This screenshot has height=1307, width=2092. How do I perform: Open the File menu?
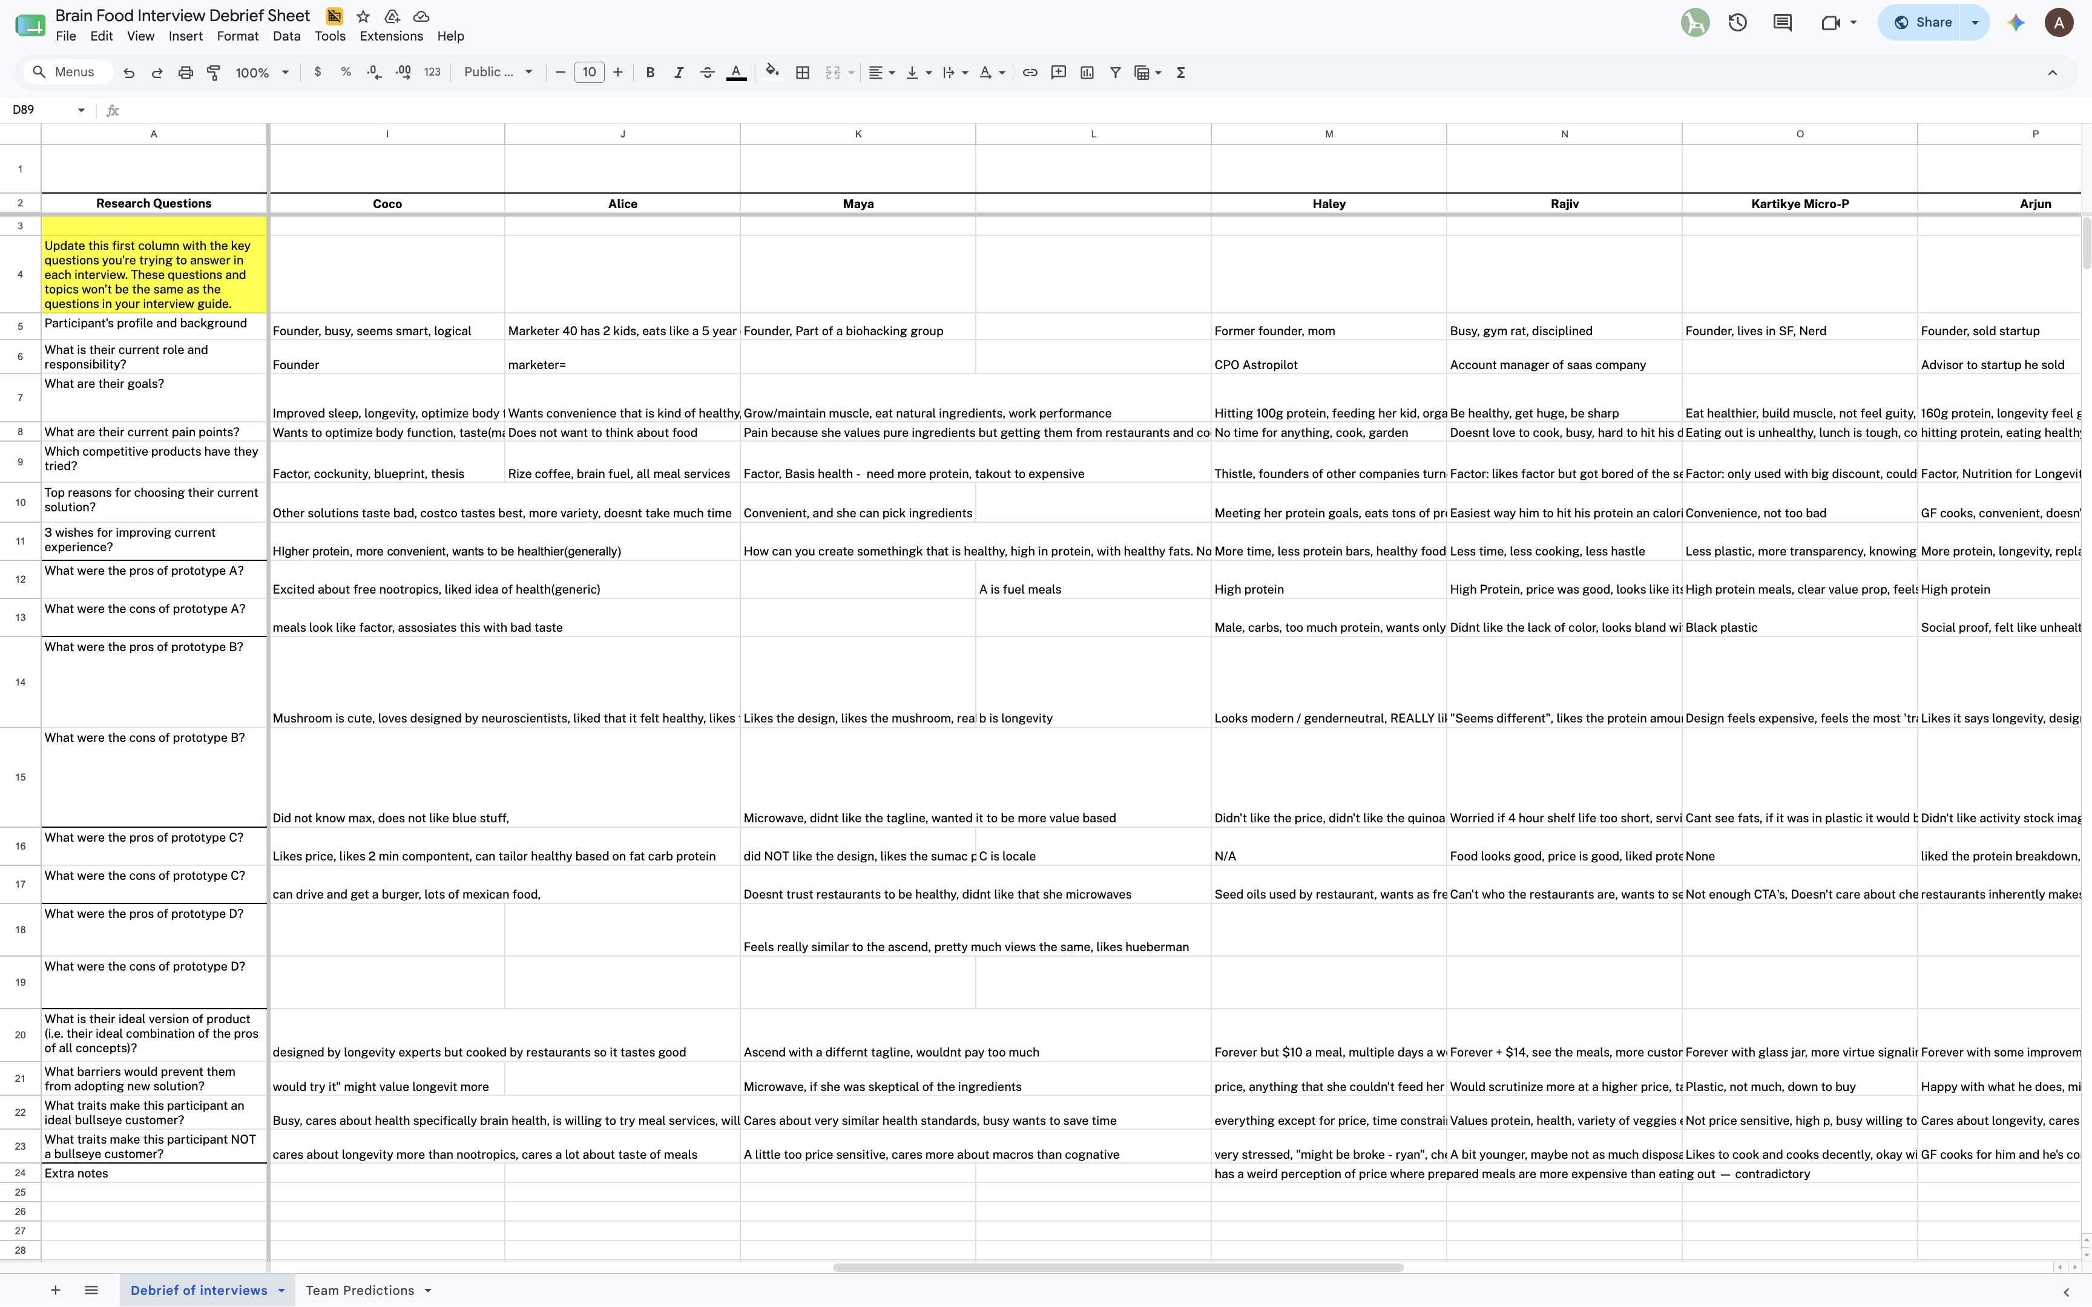point(66,36)
